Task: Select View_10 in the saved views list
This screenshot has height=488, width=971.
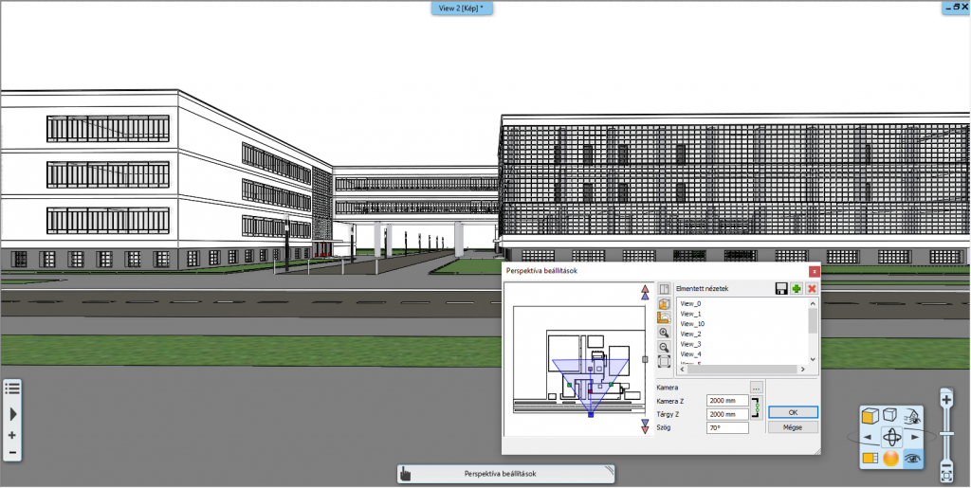Action: pos(692,324)
